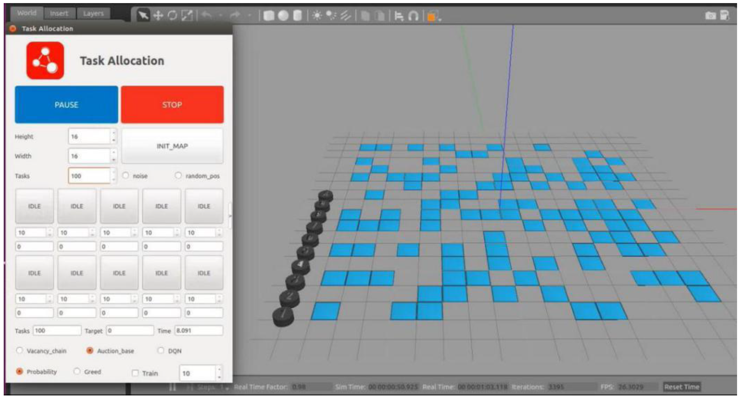Insert a sphere shape
Screen dimensions: 742x401
(x=283, y=15)
